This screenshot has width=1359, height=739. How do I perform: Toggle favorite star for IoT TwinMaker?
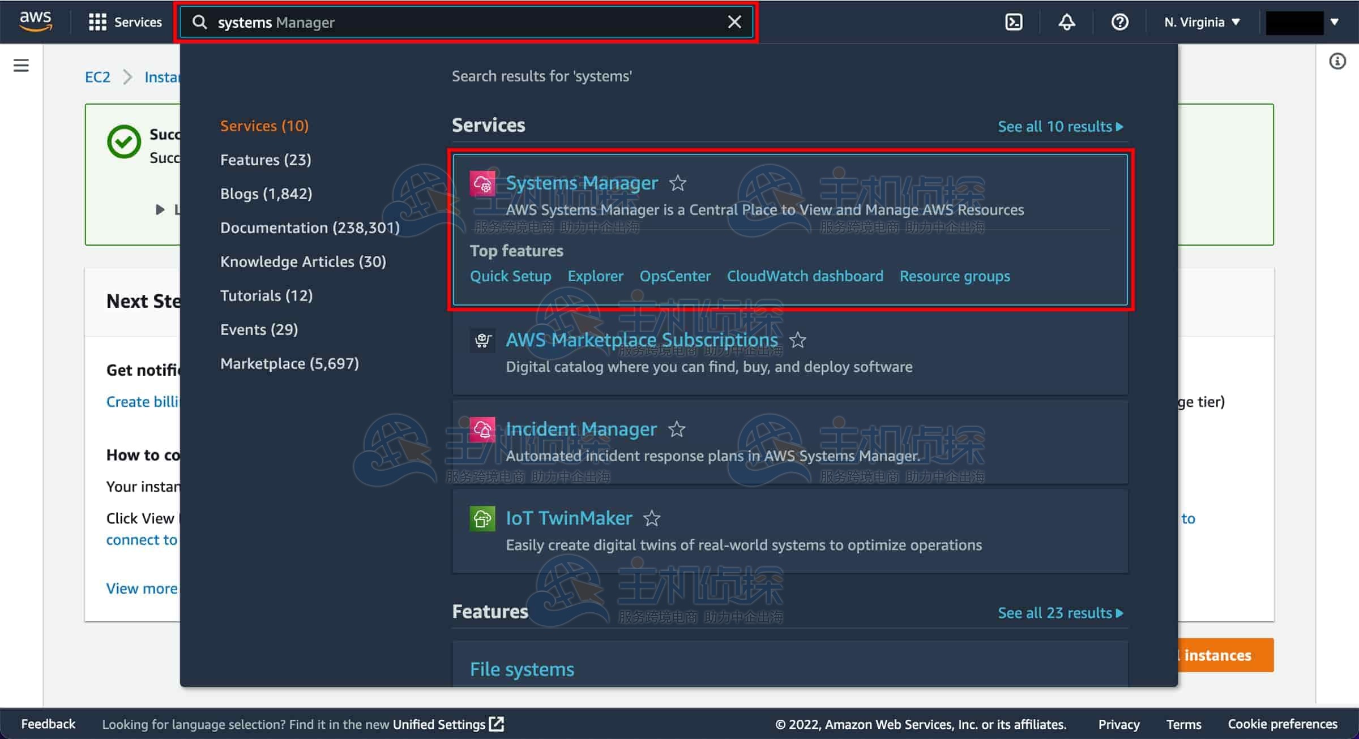pos(652,518)
